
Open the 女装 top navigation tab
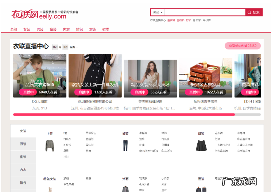(x=27, y=29)
